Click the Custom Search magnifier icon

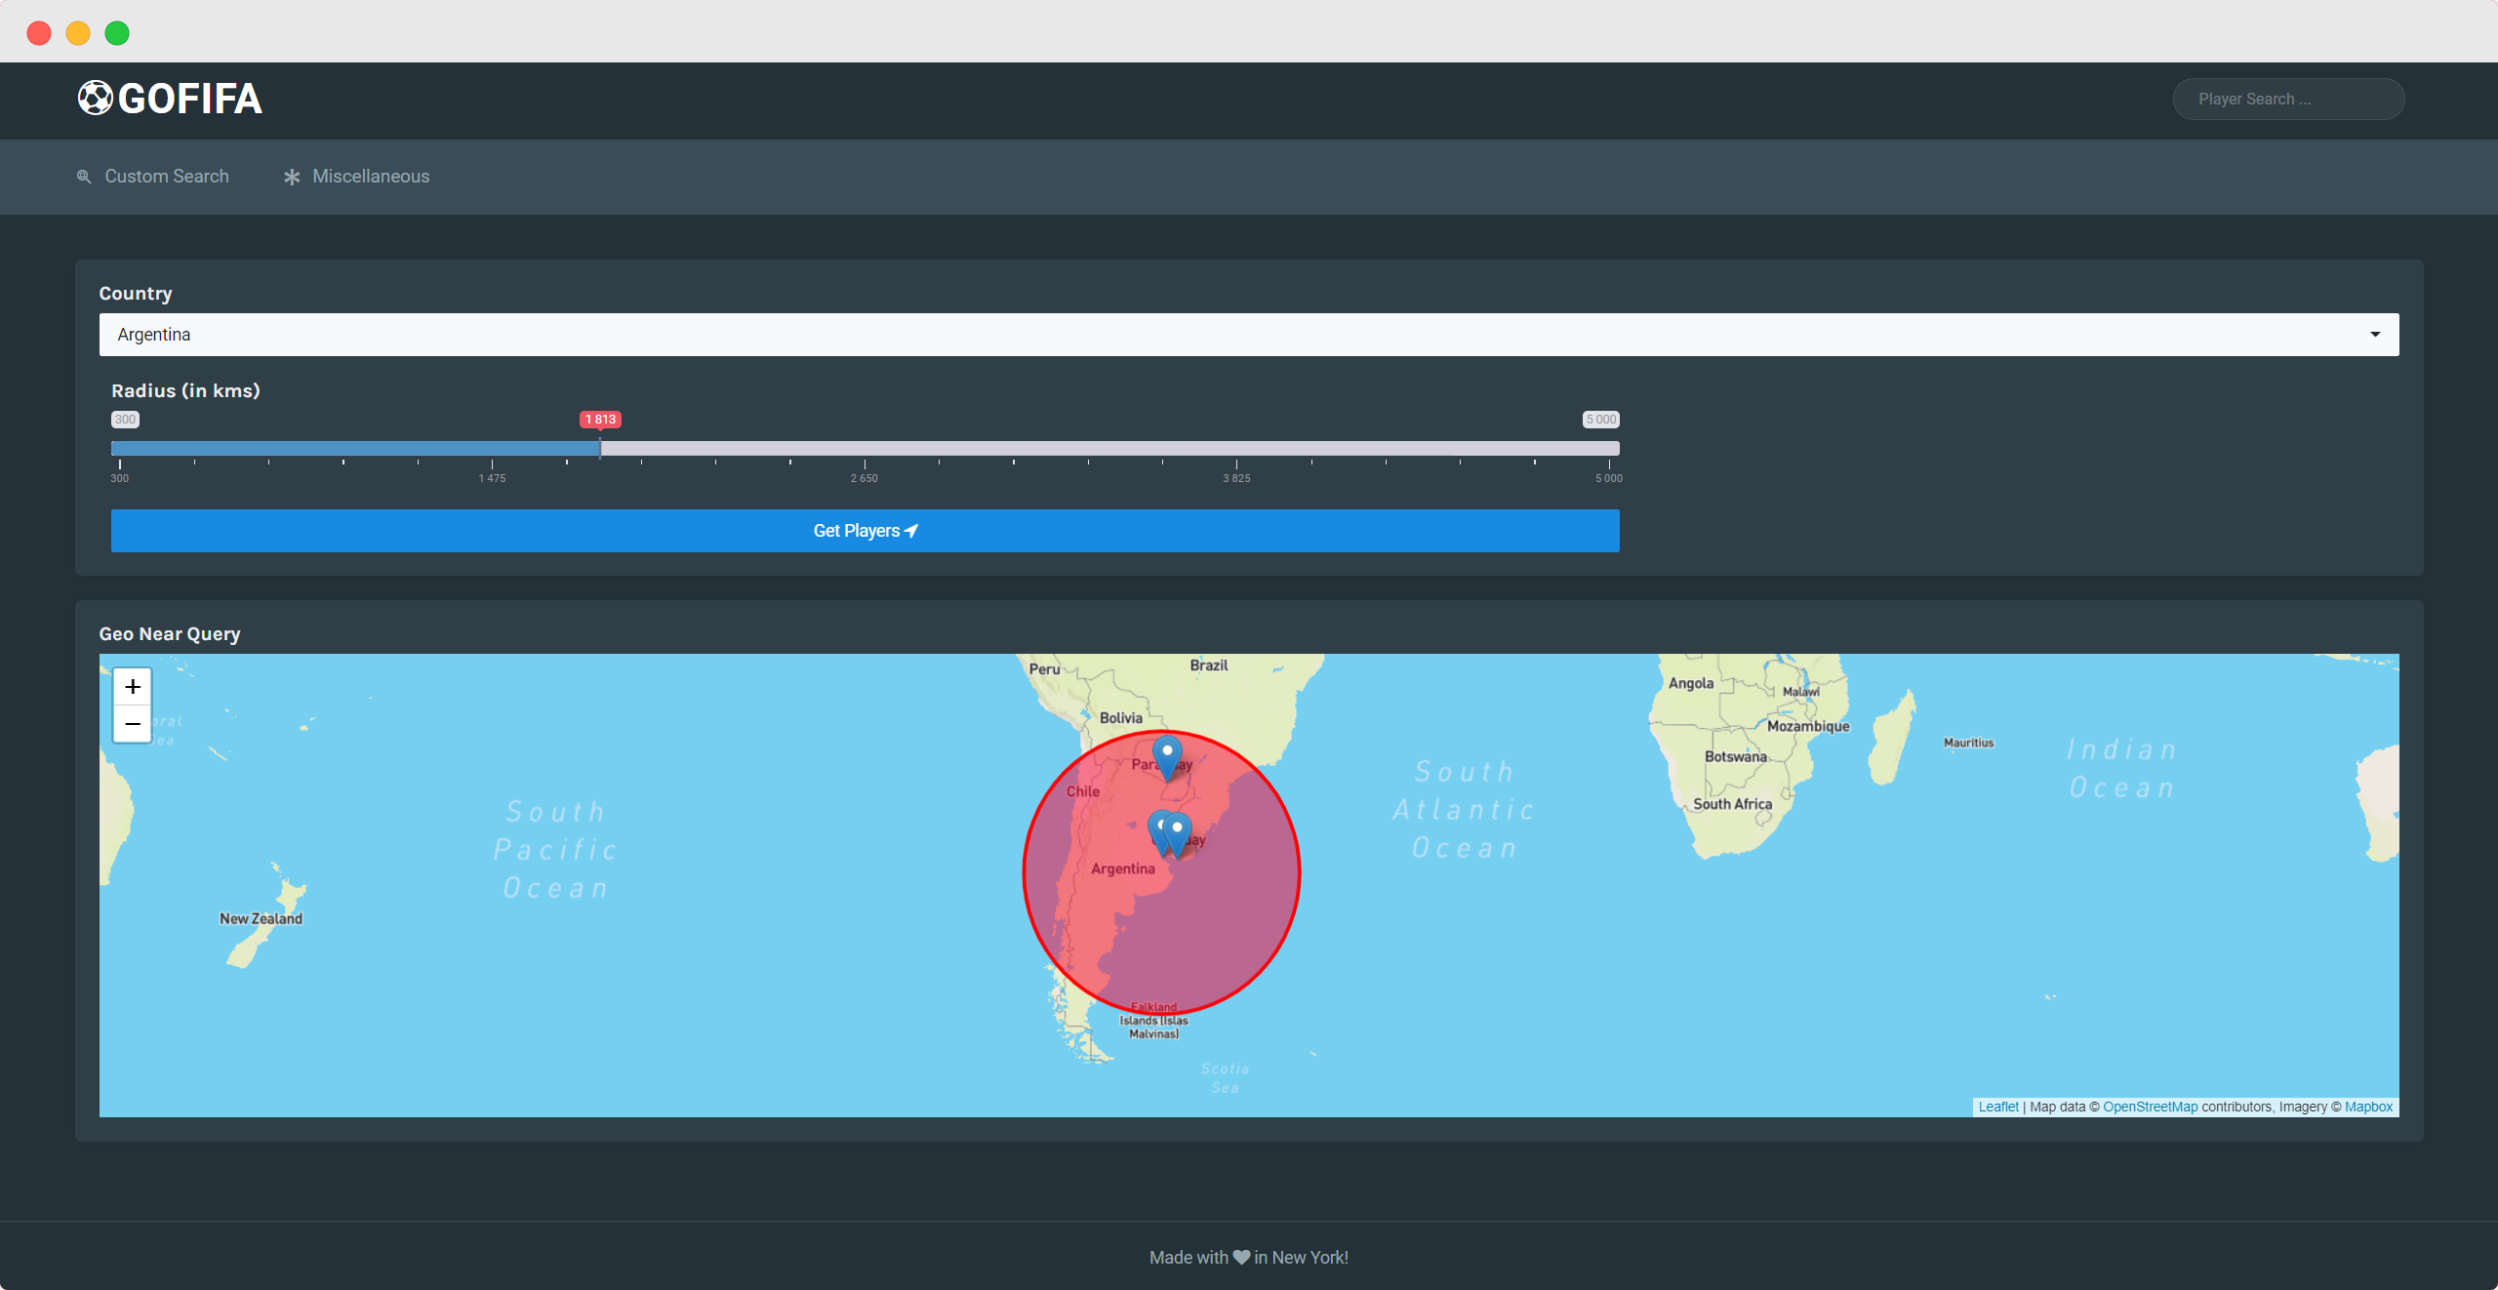pos(84,177)
